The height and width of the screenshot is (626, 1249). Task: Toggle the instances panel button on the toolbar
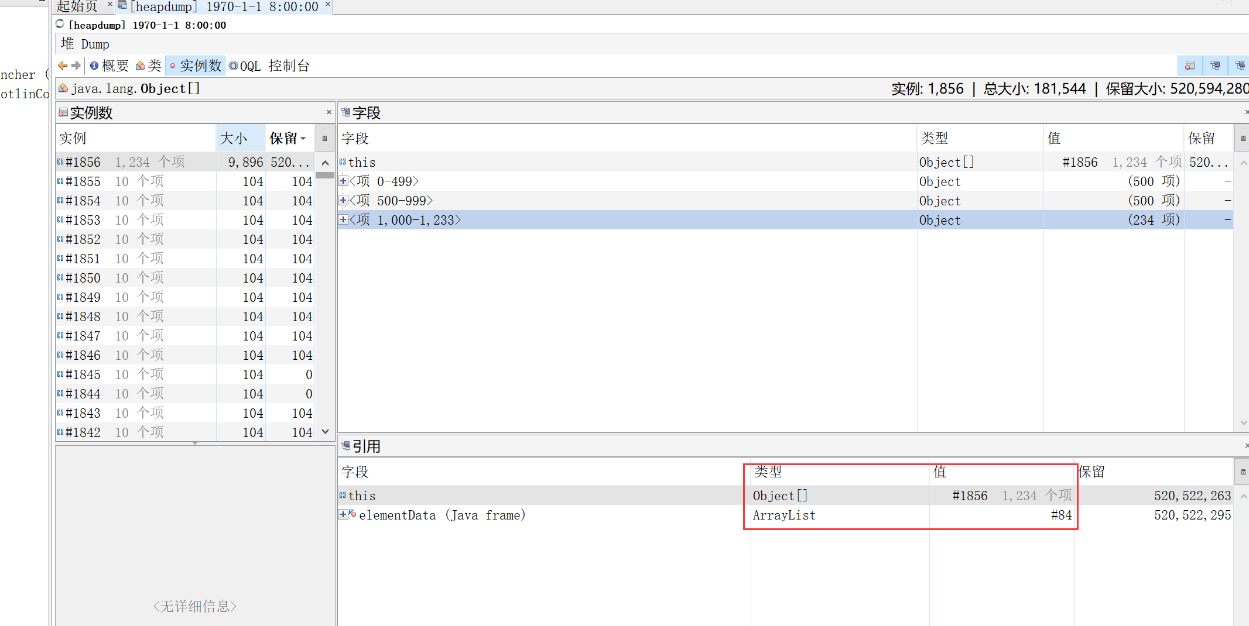coord(1190,66)
